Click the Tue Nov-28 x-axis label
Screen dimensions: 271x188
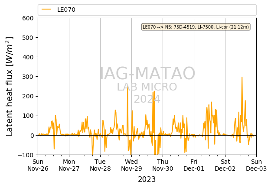[100, 165]
